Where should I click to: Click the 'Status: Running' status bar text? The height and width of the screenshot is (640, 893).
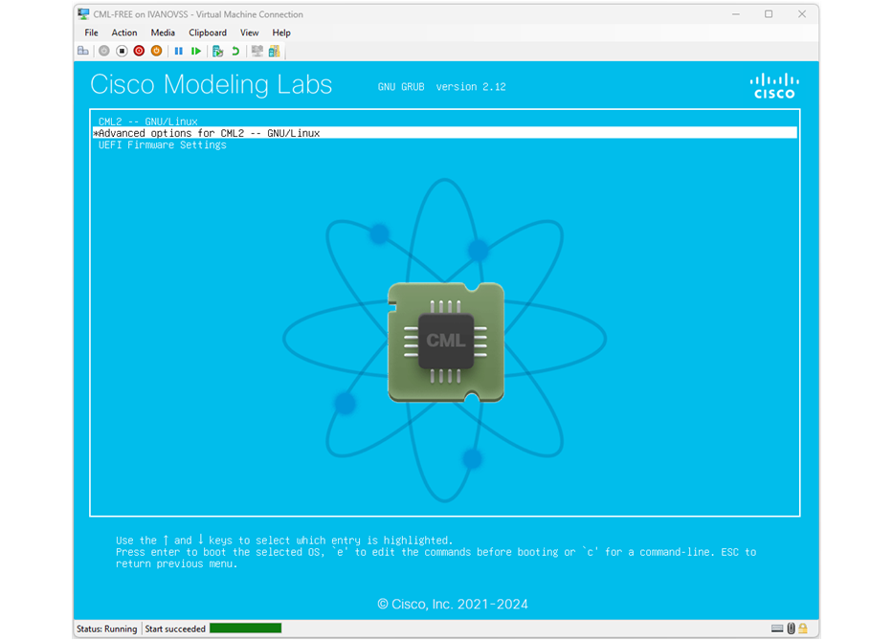tap(107, 629)
